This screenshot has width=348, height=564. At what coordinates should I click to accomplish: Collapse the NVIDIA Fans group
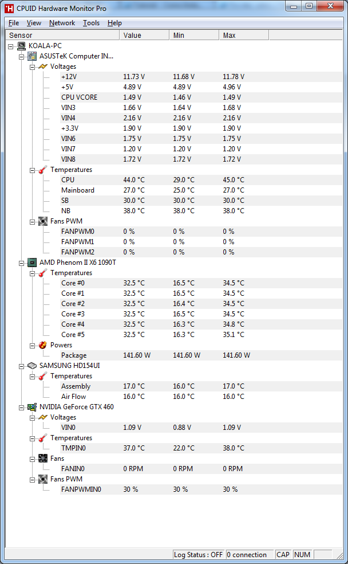[32, 459]
